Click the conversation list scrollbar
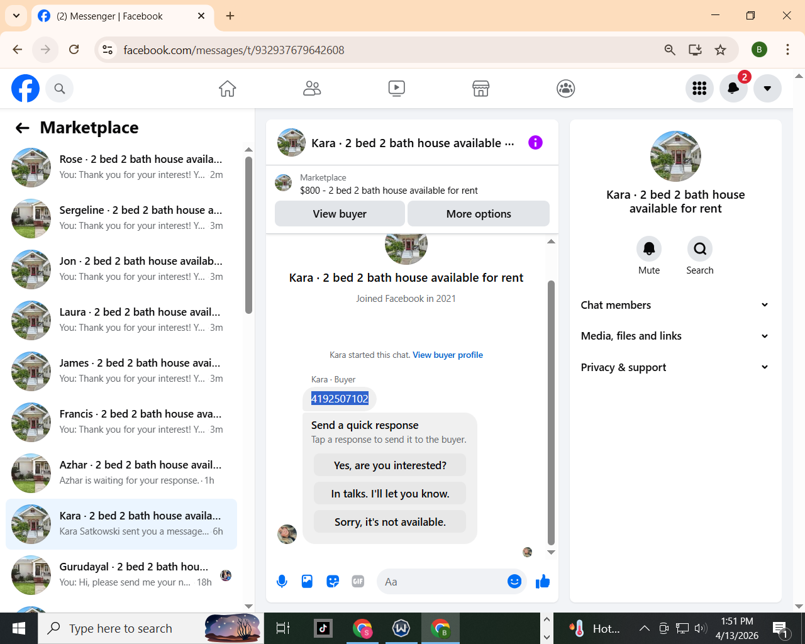This screenshot has height=644, width=805. pyautogui.click(x=248, y=235)
